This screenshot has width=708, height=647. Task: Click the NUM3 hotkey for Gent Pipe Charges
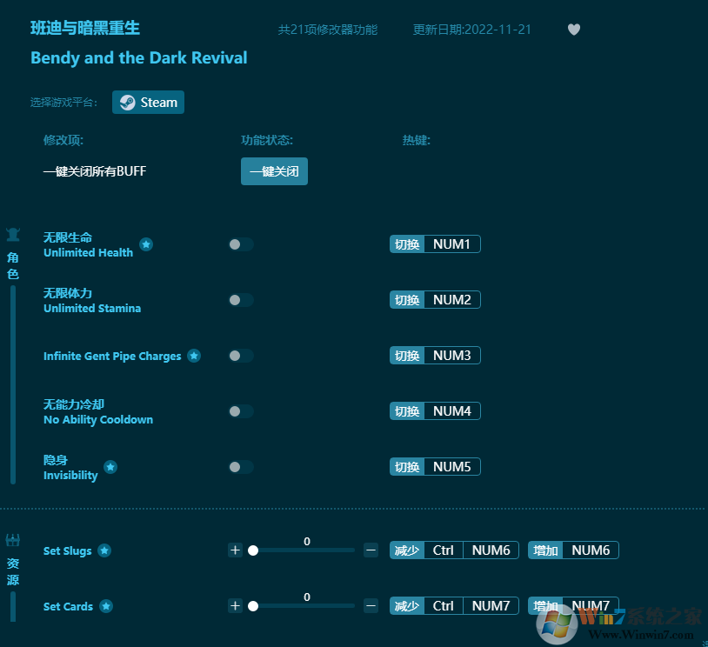point(451,356)
